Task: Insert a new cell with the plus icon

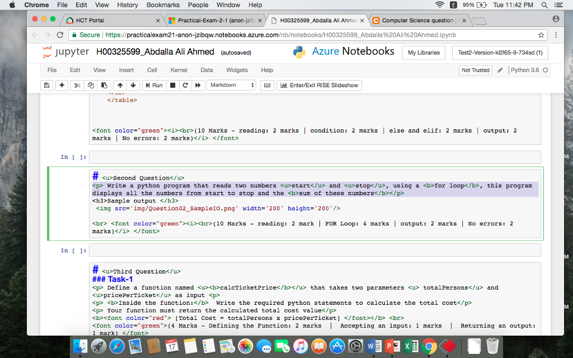Action: (61, 85)
